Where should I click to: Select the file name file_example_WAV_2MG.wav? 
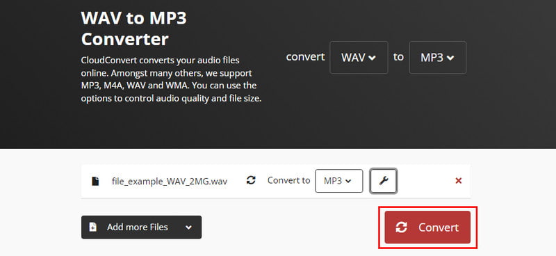coord(170,182)
